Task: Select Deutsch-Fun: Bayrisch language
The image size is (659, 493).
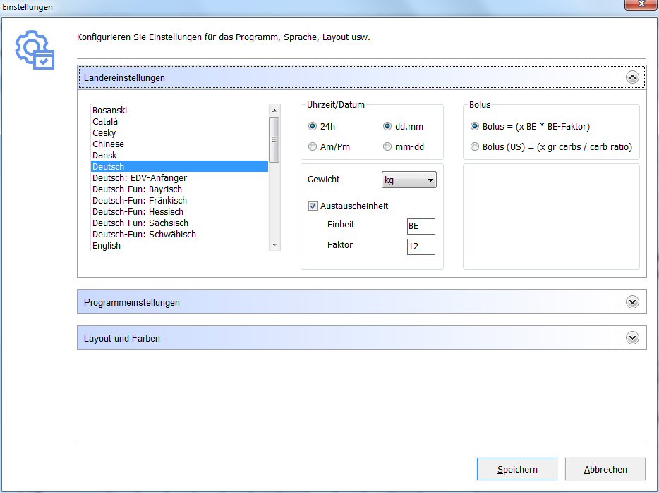Action: pos(137,189)
